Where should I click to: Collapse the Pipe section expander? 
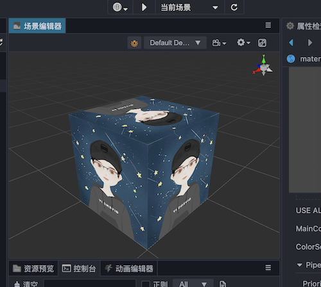click(x=300, y=265)
